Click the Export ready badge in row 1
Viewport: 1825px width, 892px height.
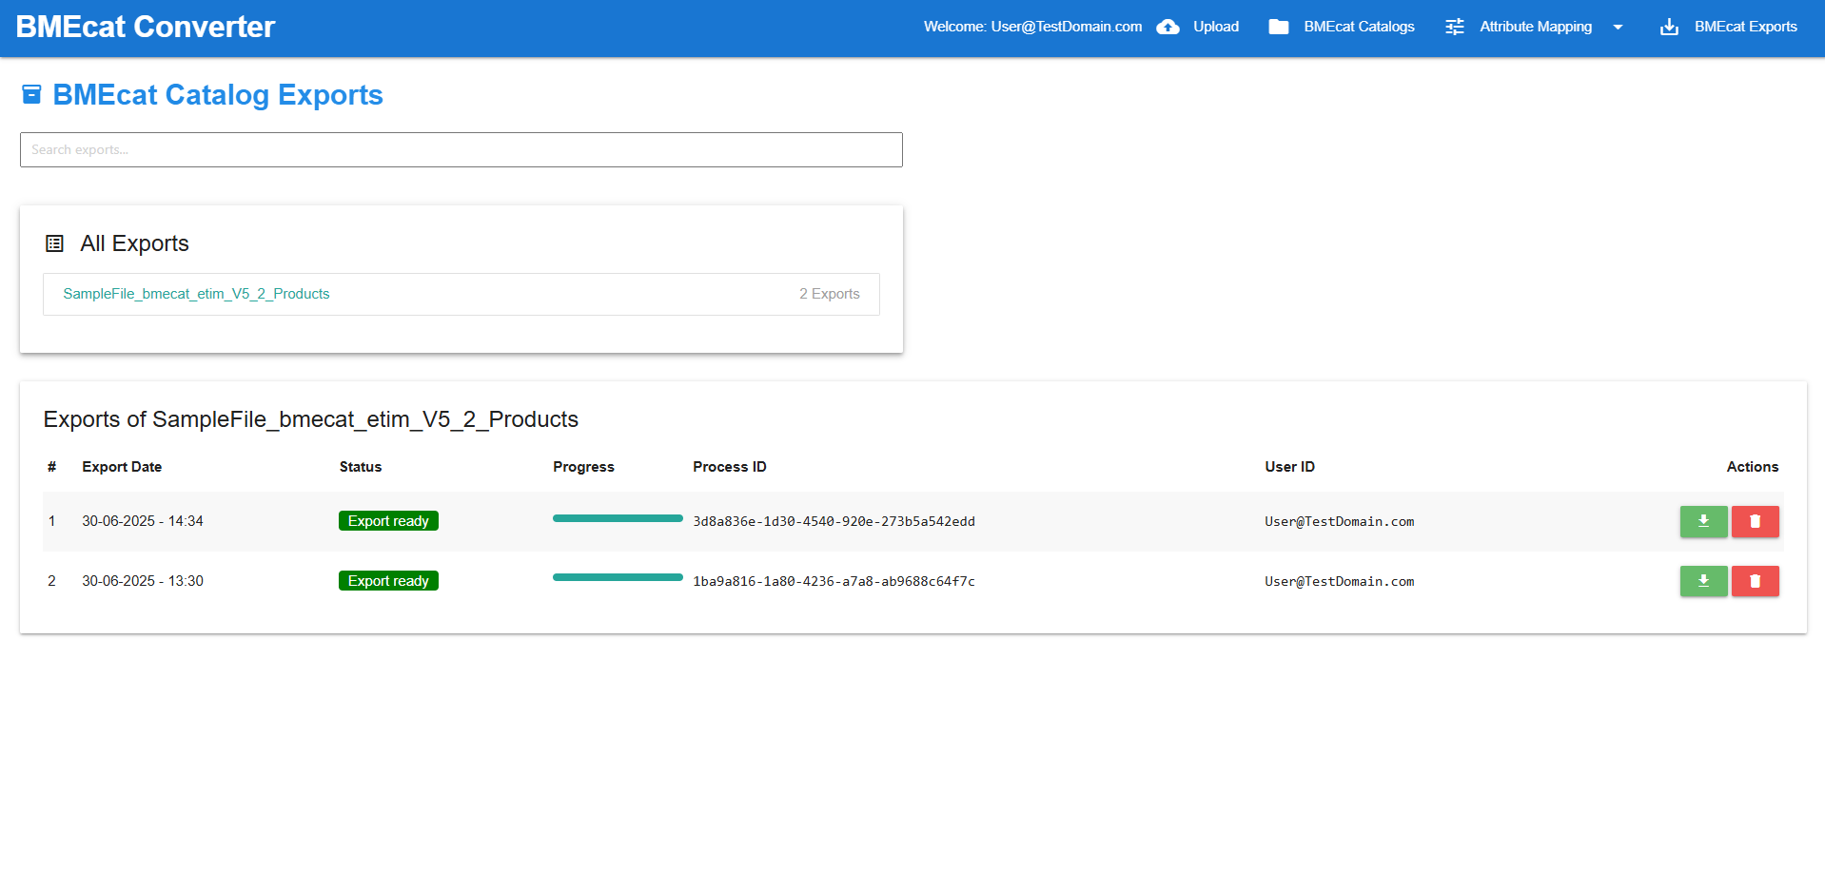(388, 521)
